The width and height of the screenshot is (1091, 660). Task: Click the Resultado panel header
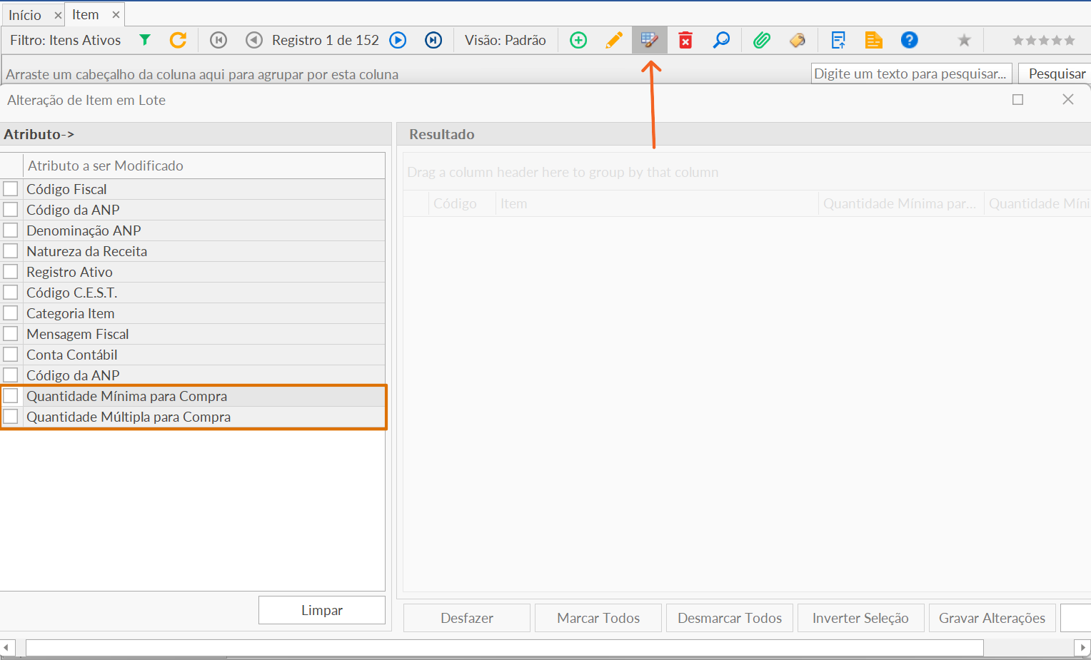tap(743, 134)
